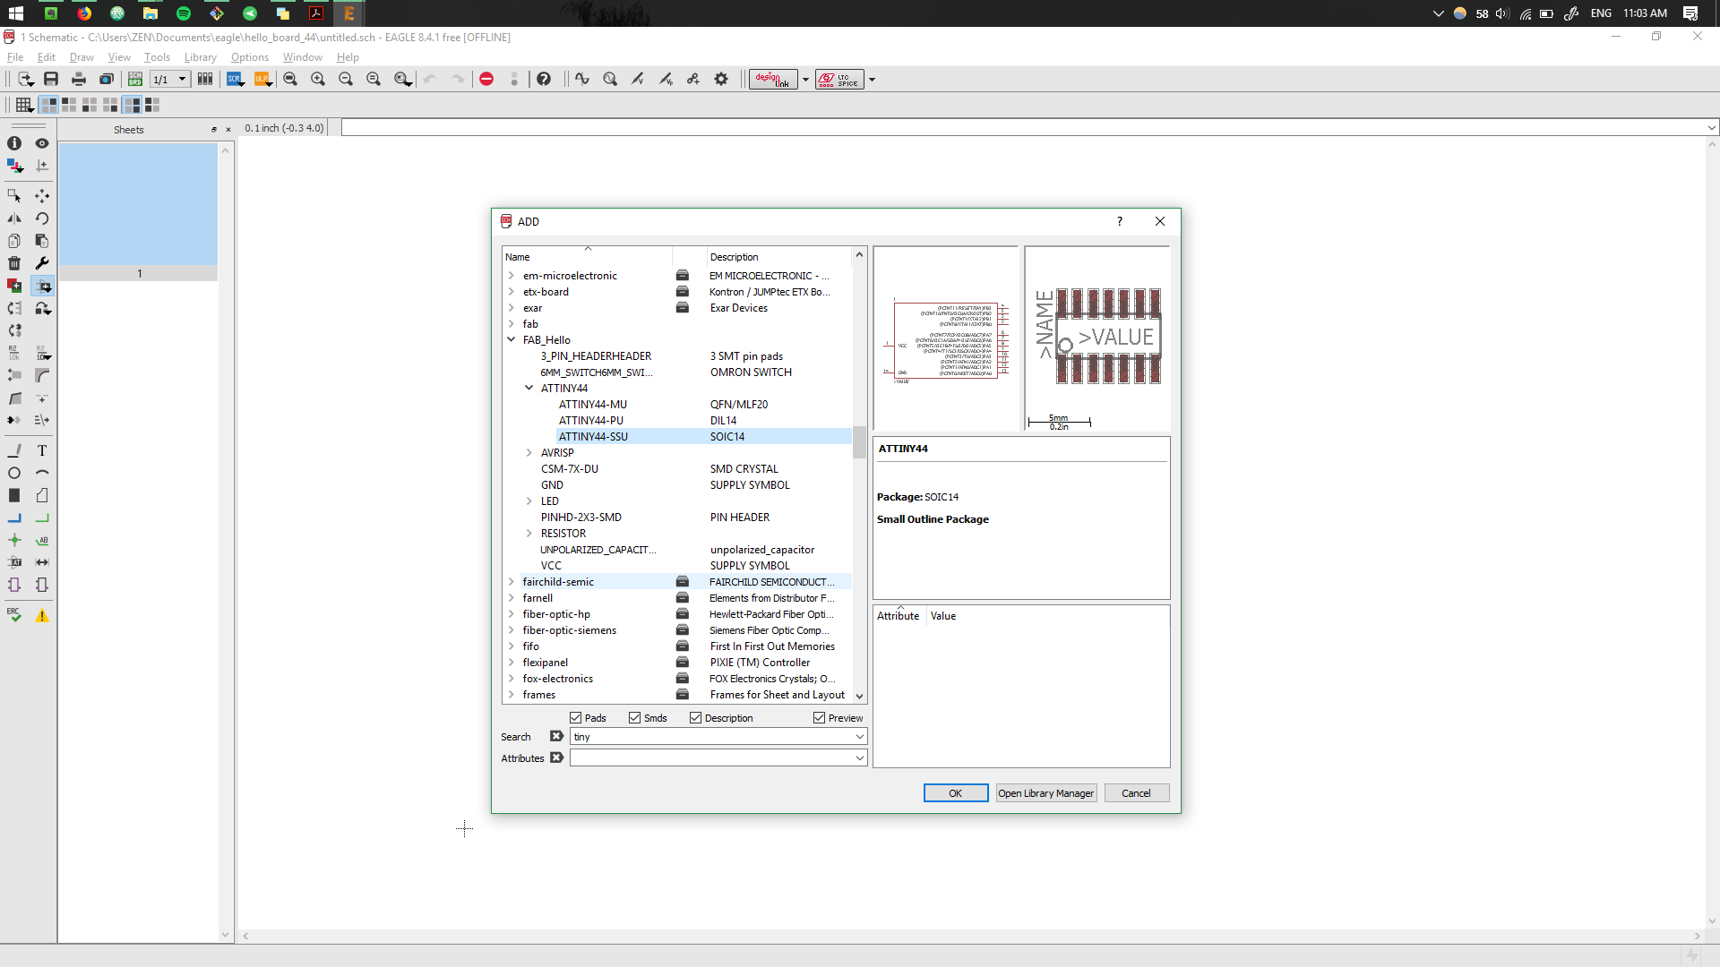Open the Edit menu

(47, 57)
